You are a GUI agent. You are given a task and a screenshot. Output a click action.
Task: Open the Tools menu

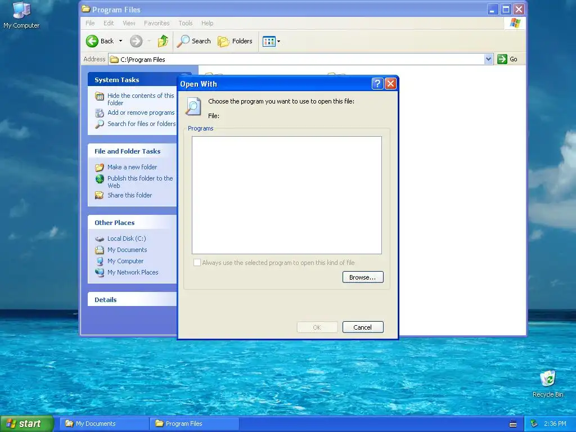(186, 23)
